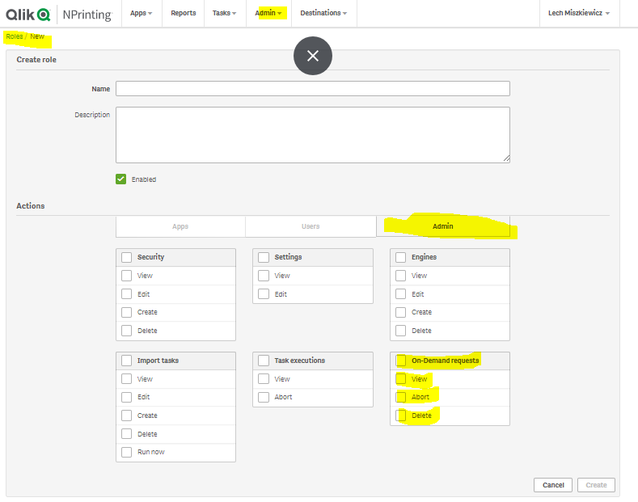
Task: Check Security Edit permission
Action: tap(126, 294)
